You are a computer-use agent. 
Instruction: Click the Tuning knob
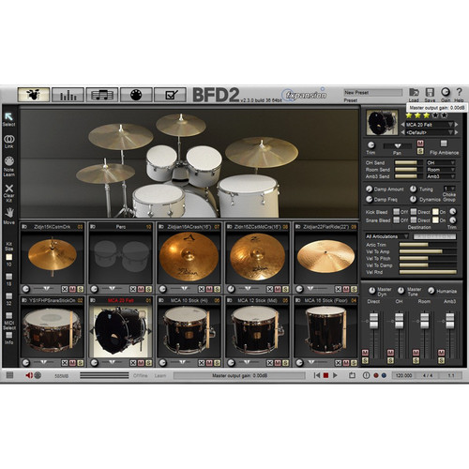pyautogui.click(x=414, y=189)
